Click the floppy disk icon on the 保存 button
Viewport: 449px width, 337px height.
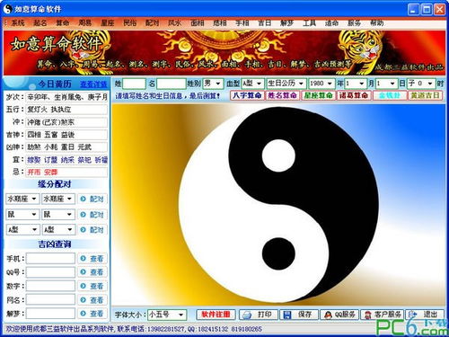(x=287, y=315)
